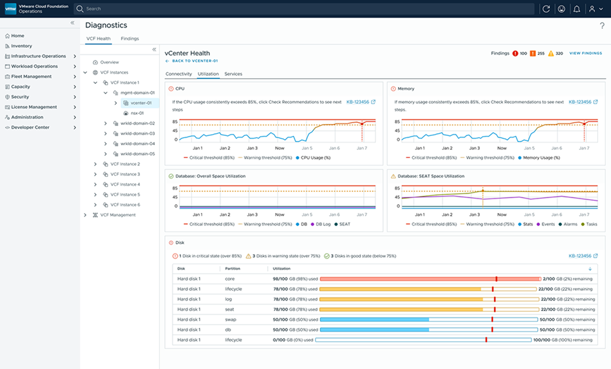Expand VCF Instance 2 in the tree
This screenshot has width=611, height=369.
coord(96,164)
